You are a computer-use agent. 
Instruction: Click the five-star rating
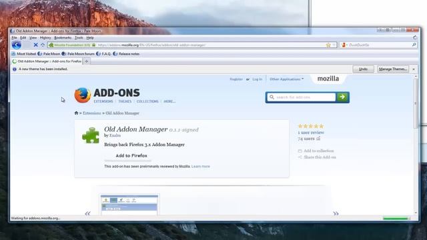[x=311, y=126]
